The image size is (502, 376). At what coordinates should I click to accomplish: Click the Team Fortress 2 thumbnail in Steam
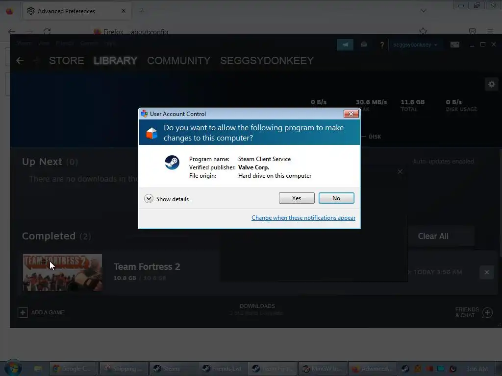pos(62,272)
